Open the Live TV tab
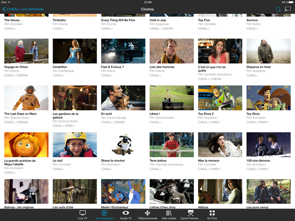The height and width of the screenshot is (221, 295). pyautogui.click(x=83, y=215)
